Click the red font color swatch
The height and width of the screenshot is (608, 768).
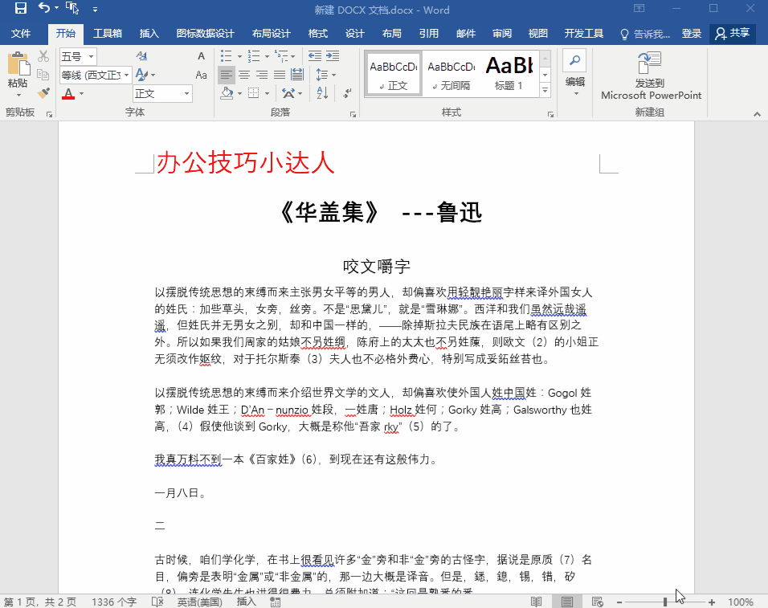pos(68,94)
